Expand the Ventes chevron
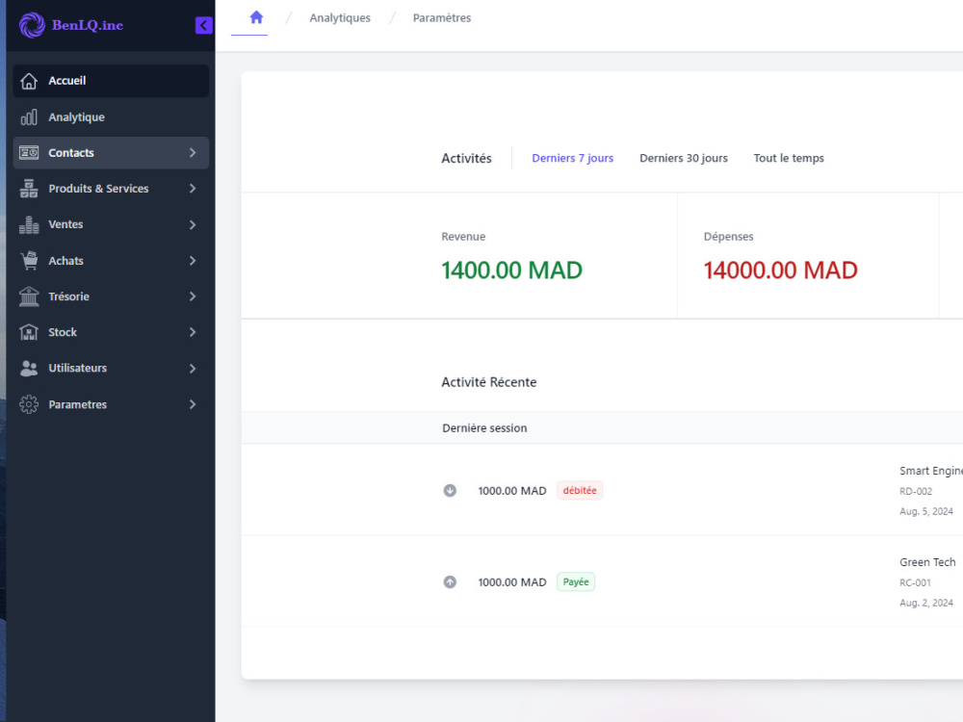963x722 pixels. (193, 224)
